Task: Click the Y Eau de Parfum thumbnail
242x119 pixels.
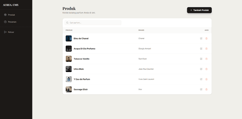Action: pos(69,79)
